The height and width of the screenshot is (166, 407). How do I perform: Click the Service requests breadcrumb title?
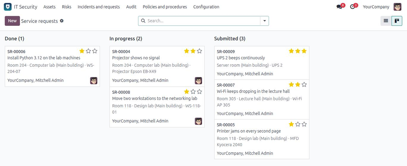point(39,21)
